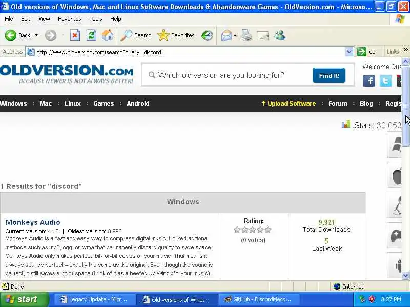Viewport: 410px width, 307px height.
Task: Expand the Mail dropdown arrow
Action: click(235, 35)
